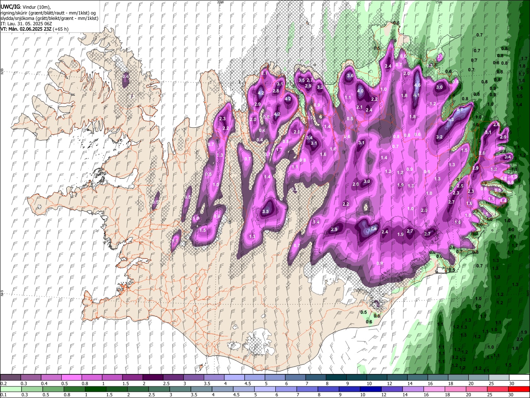Click the lavender swatch labeled 4 in the upper legend row

tap(234, 378)
